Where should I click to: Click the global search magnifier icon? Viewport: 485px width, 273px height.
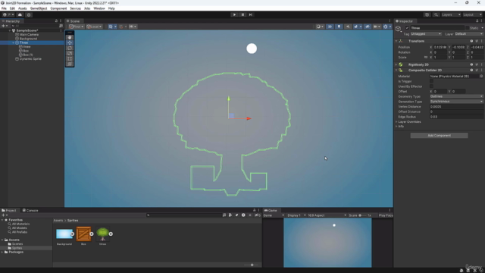[436, 14]
